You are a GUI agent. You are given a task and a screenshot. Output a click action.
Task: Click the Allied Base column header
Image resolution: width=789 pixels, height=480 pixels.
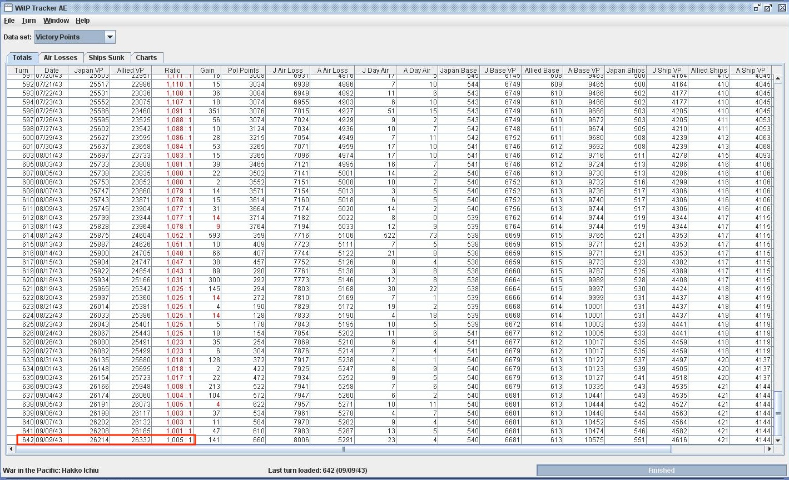(542, 71)
